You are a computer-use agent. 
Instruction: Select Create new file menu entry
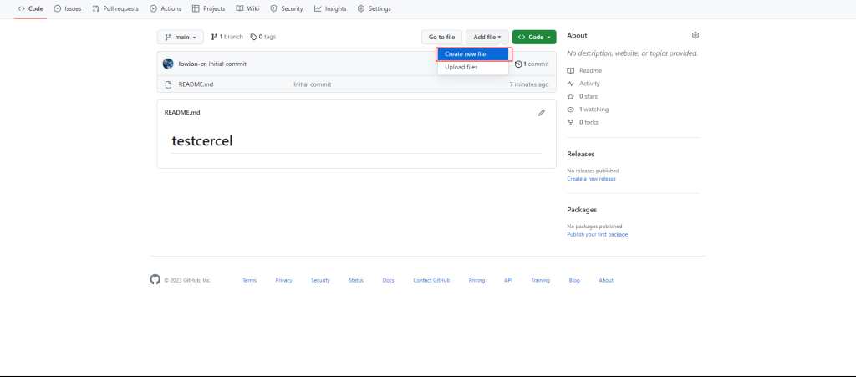tap(474, 54)
